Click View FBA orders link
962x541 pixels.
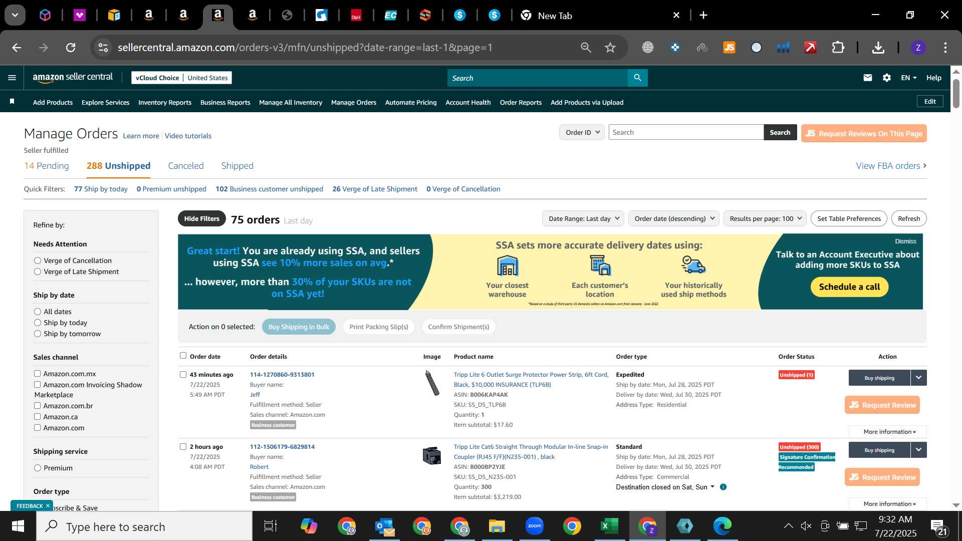tap(891, 166)
